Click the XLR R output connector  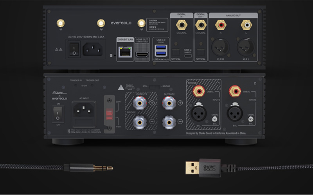220,47
